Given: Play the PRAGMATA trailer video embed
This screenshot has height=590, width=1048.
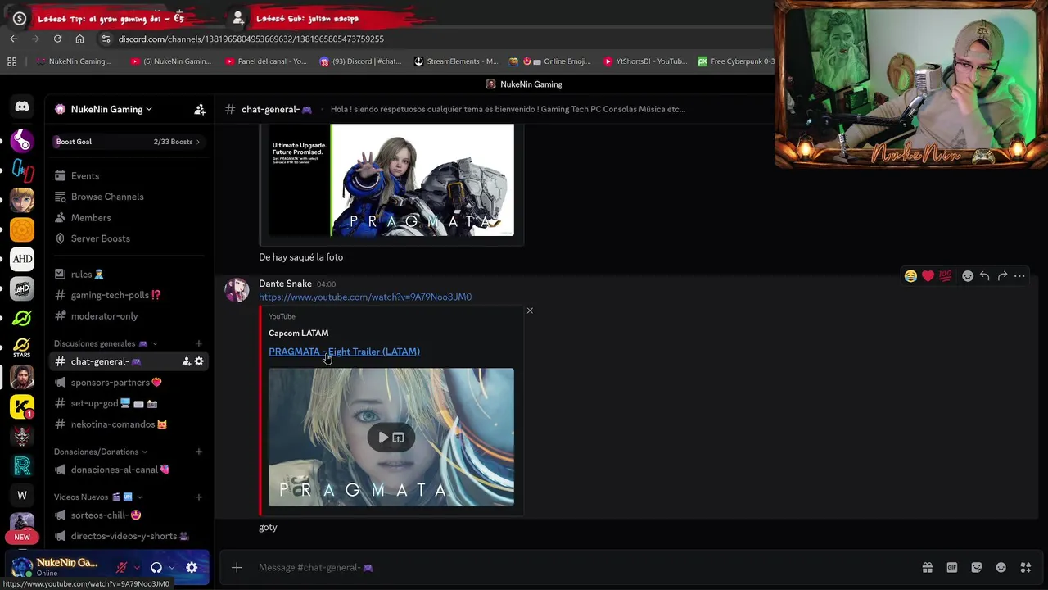Looking at the screenshot, I should coord(382,438).
